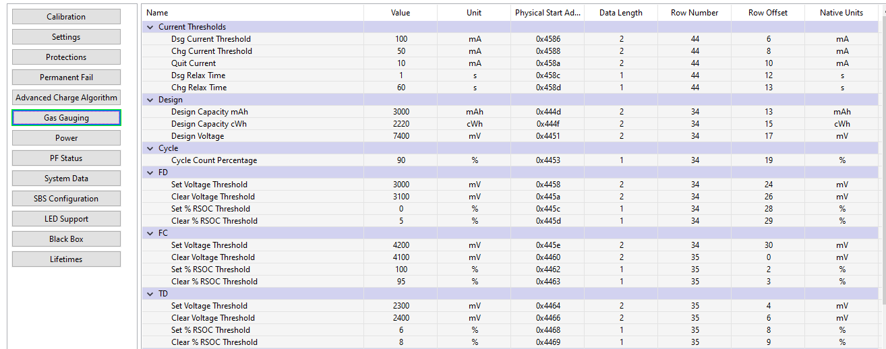Viewport: 886px width, 349px height.
Task: Open the Permanent Fail section
Action: tap(66, 77)
